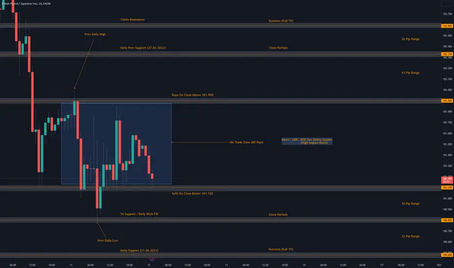Click the 182.700 price axis label
Viewport: 454px width, 268px height.
pyautogui.click(x=447, y=14)
